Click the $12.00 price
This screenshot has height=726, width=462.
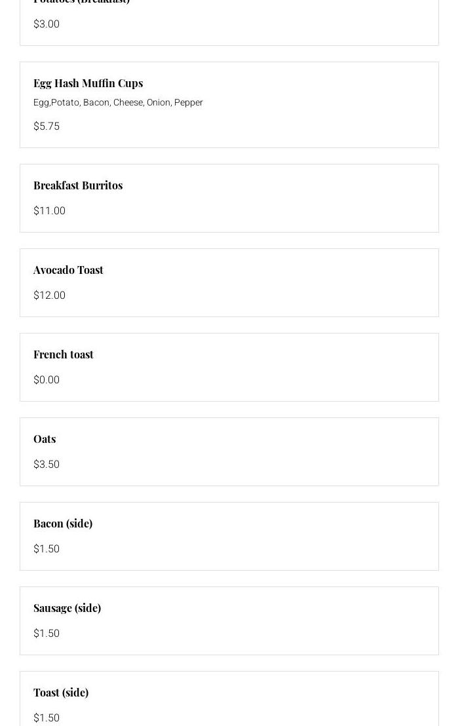point(49,295)
